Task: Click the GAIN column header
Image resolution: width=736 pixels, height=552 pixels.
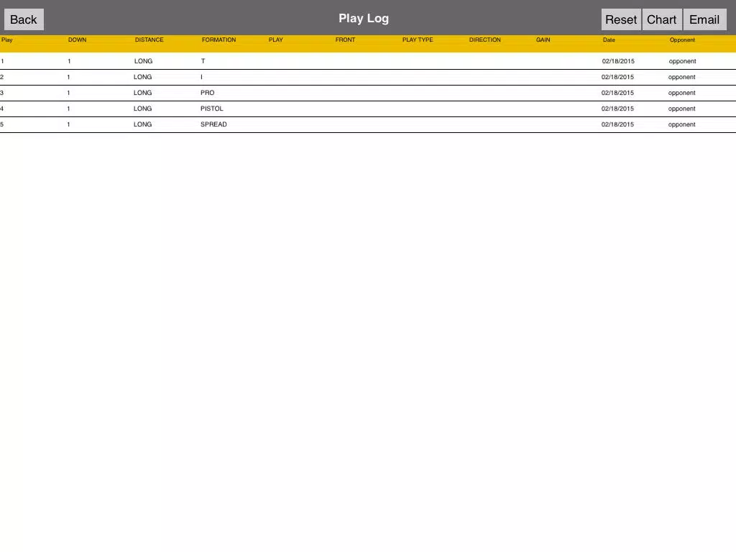Action: pos(543,40)
